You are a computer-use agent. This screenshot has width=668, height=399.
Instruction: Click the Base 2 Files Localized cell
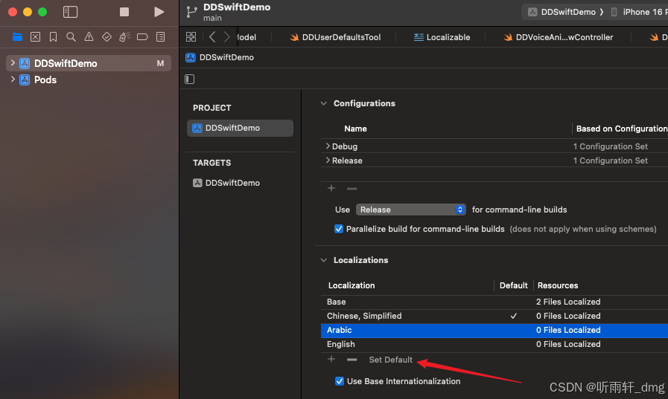point(568,302)
